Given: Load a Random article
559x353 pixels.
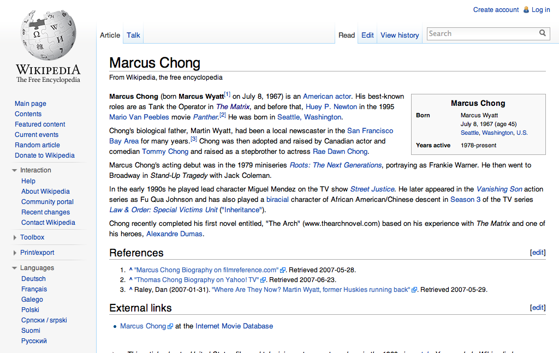Looking at the screenshot, I should point(37,145).
